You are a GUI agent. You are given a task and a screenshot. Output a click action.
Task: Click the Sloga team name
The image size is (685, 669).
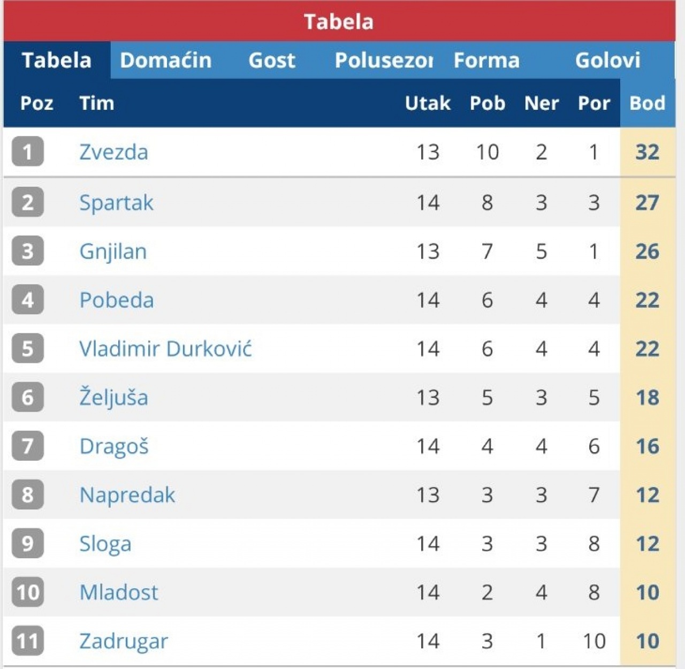pos(105,544)
